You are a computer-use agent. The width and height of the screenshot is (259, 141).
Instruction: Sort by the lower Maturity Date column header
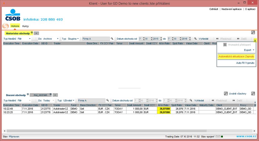[x=207, y=105]
